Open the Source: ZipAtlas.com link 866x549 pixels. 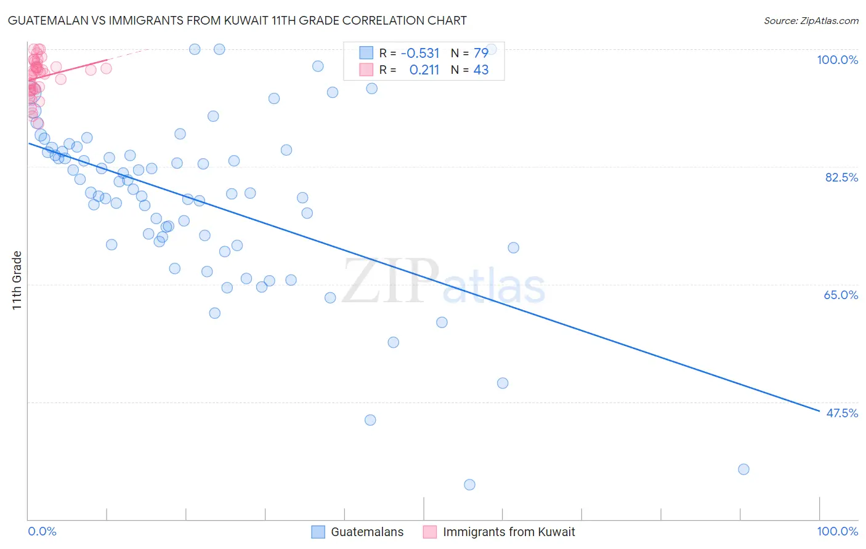[811, 20]
